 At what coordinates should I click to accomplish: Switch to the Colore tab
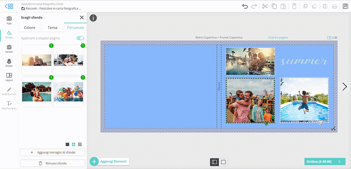tap(30, 28)
